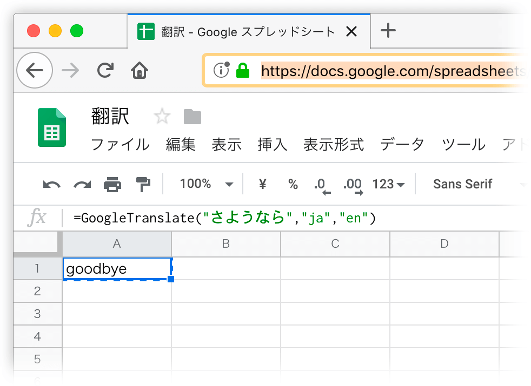Click the 翻訳 document title
531x386 pixels.
coord(110,116)
